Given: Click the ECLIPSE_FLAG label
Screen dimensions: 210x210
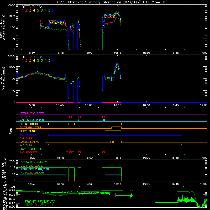Looking at the screenshot, I should click(29, 135).
